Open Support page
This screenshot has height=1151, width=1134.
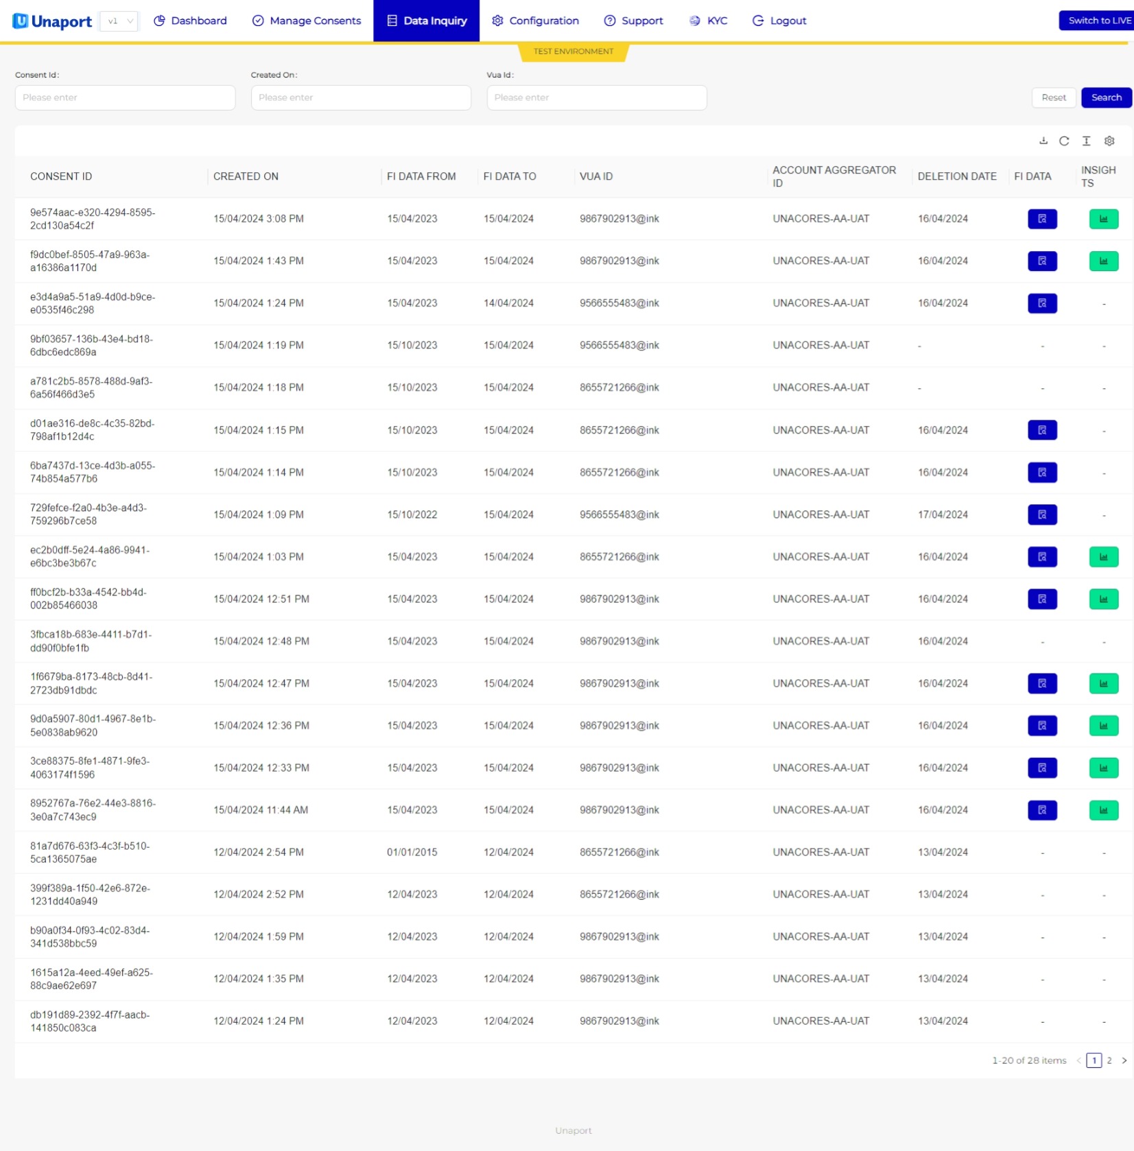click(x=633, y=21)
